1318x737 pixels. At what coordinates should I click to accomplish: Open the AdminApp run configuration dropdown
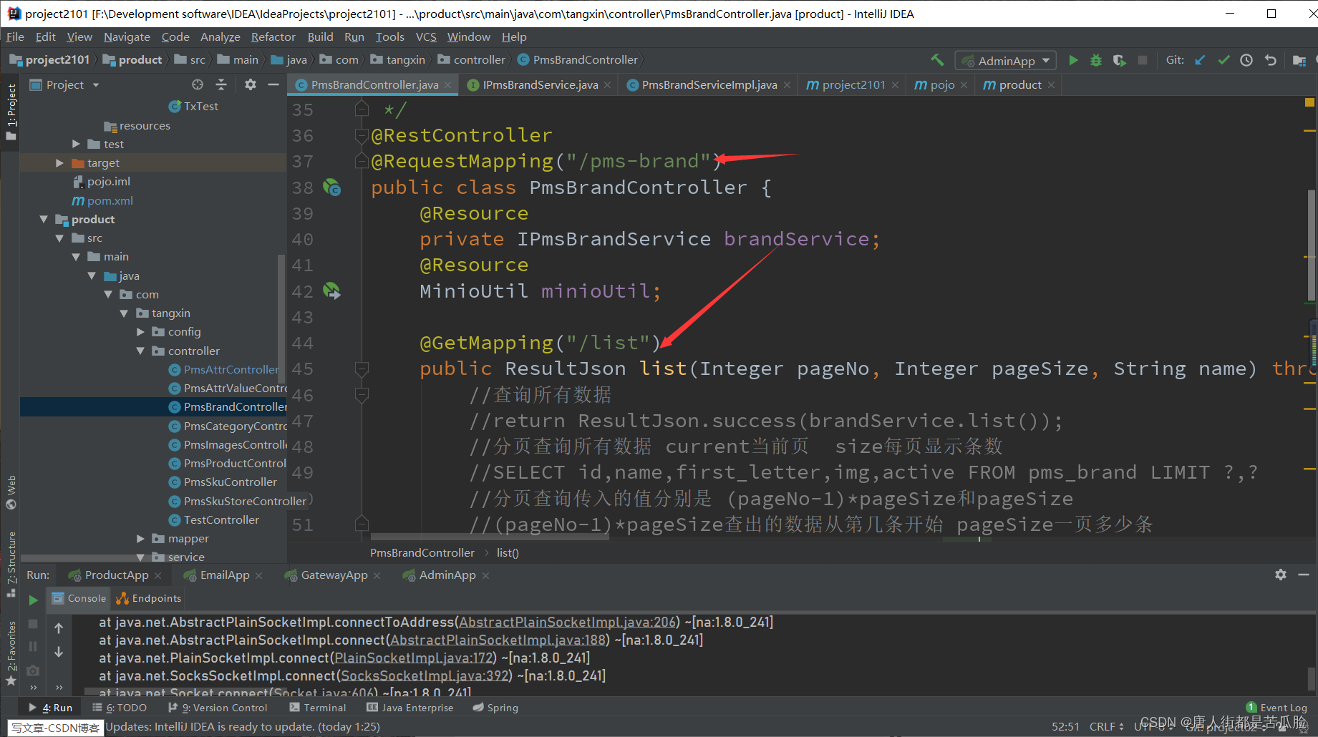1005,61
